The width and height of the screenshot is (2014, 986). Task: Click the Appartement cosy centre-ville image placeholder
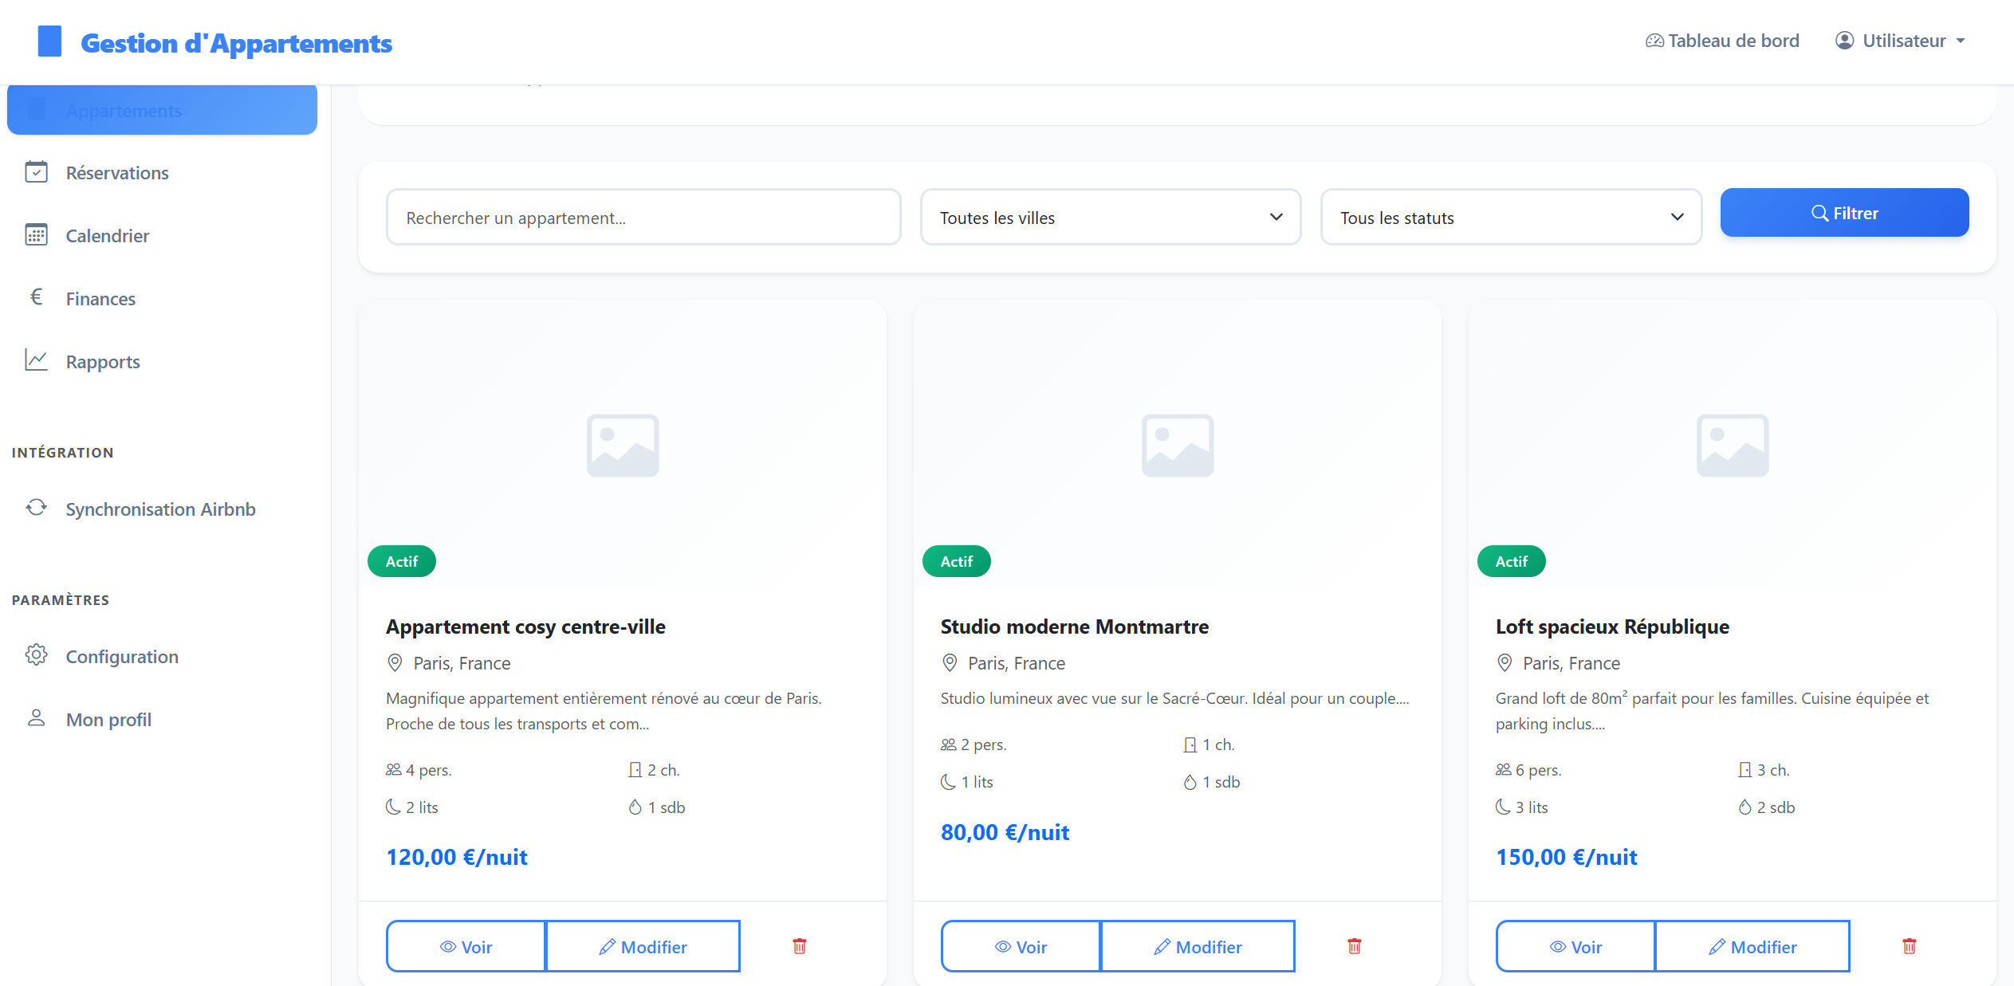[x=622, y=445]
